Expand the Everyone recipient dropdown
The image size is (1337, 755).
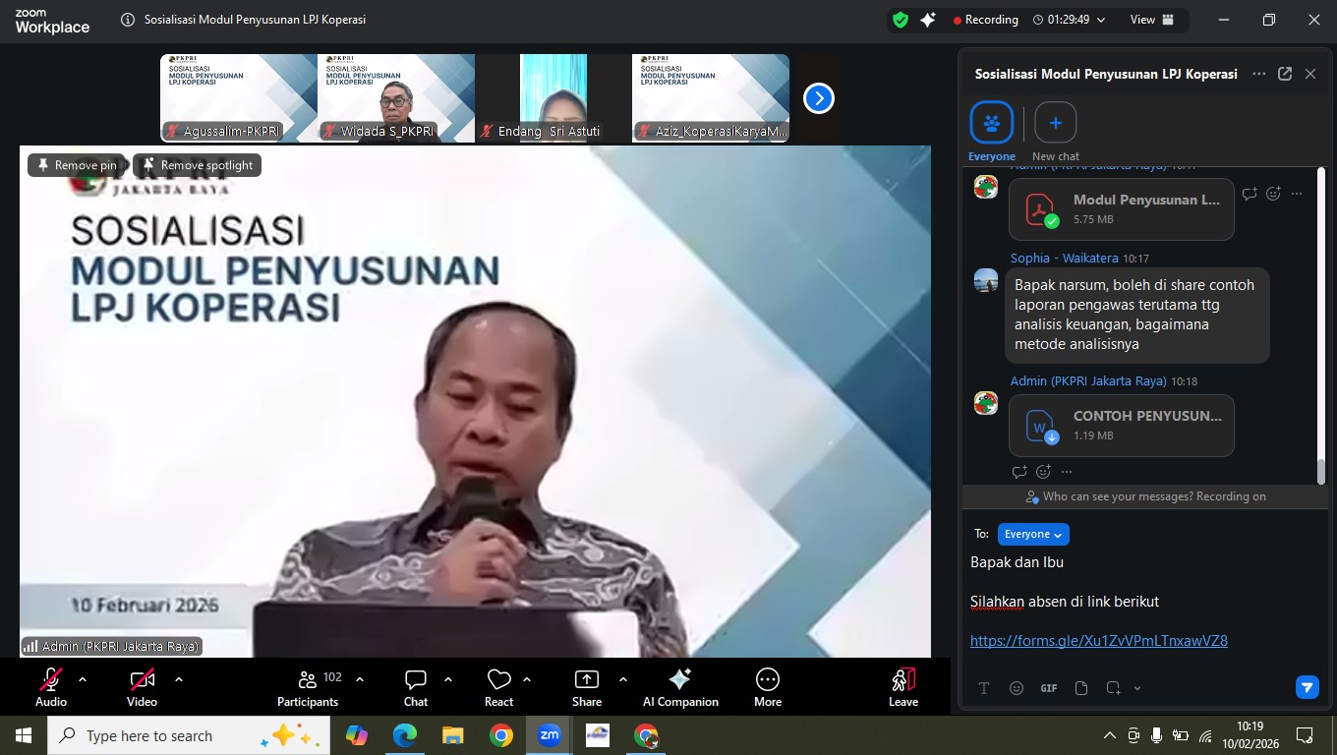click(1033, 534)
